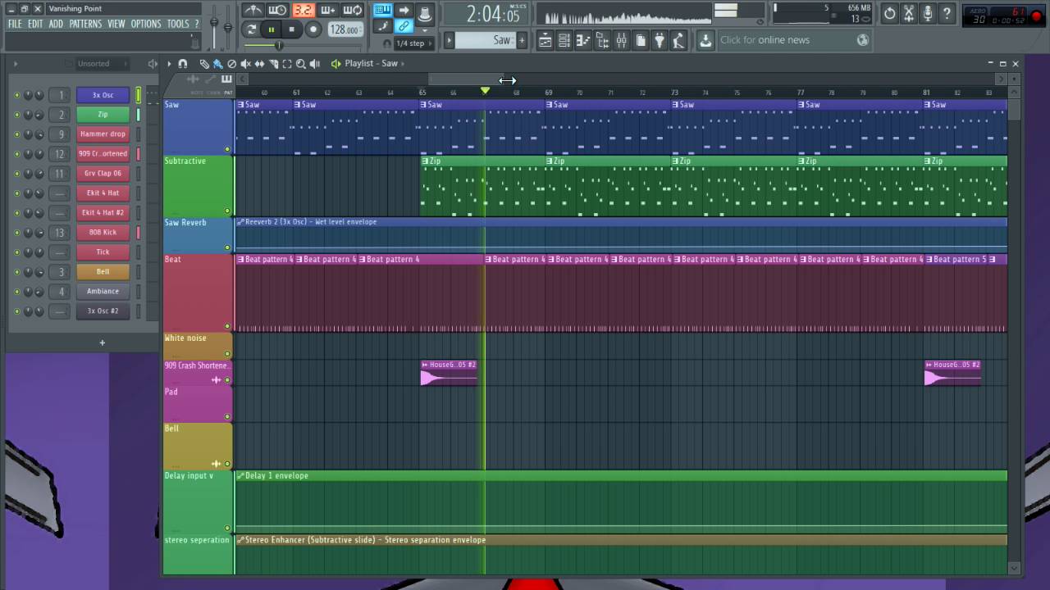Viewport: 1050px width, 590px height.
Task: Click the globe icon in news bar
Action: click(x=862, y=39)
